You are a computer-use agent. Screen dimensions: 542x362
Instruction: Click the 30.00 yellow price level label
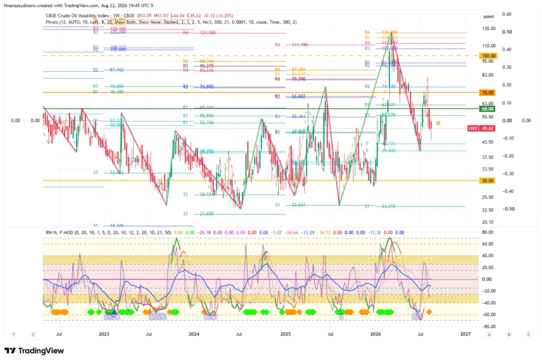[x=487, y=181]
